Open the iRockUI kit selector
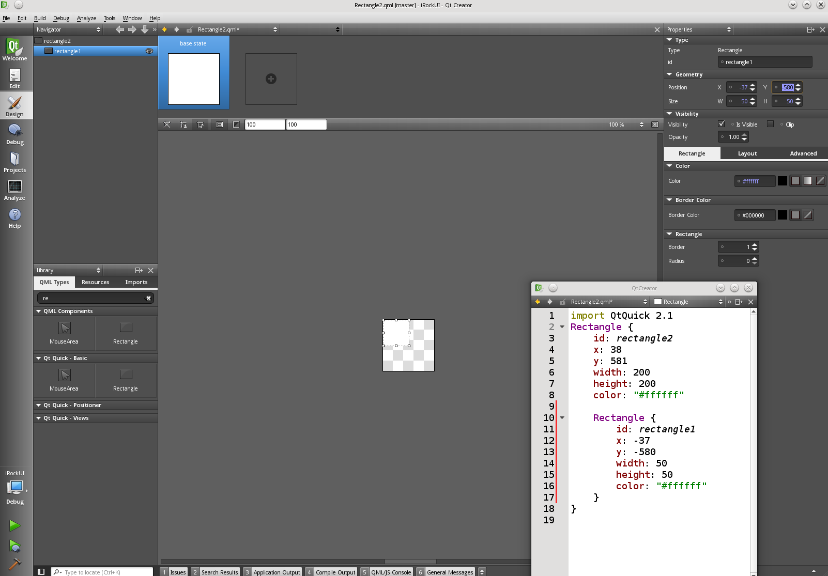This screenshot has height=576, width=828. point(15,487)
